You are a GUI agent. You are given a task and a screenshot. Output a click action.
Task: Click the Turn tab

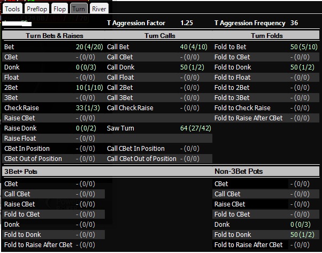(x=78, y=9)
